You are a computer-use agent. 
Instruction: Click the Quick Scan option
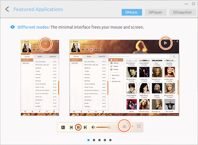click(x=116, y=75)
